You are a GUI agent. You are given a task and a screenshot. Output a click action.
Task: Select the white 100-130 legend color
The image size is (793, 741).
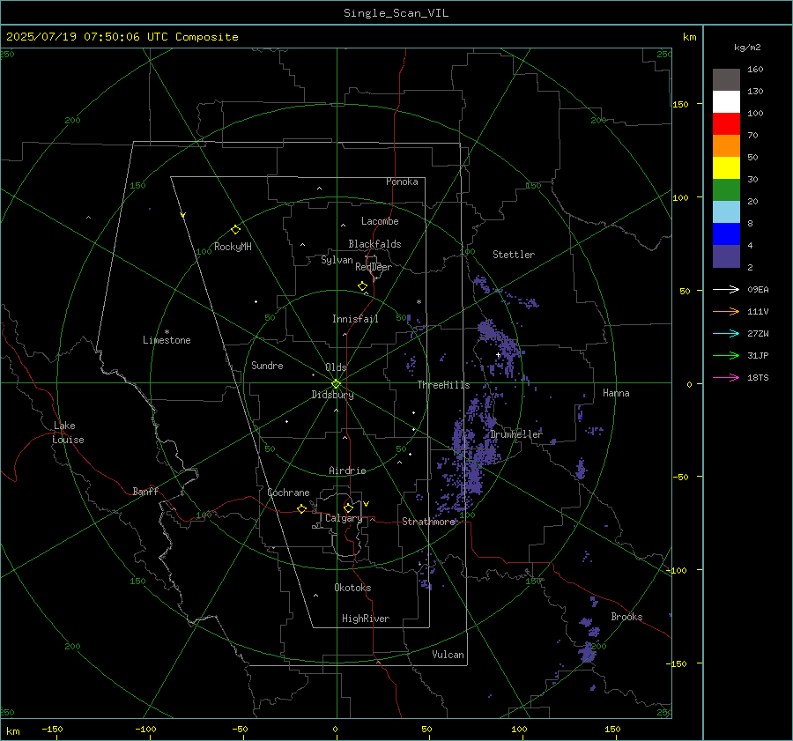[x=726, y=101]
